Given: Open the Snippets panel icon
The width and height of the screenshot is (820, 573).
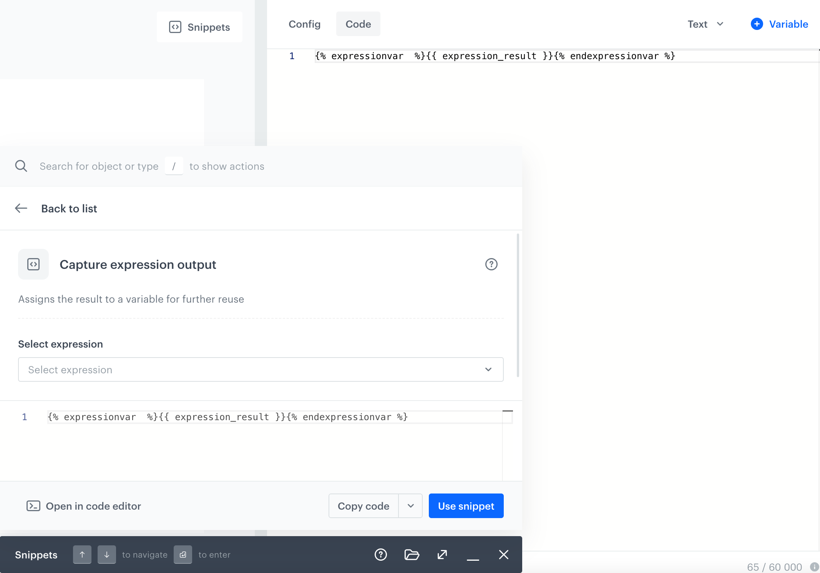Looking at the screenshot, I should click(176, 27).
